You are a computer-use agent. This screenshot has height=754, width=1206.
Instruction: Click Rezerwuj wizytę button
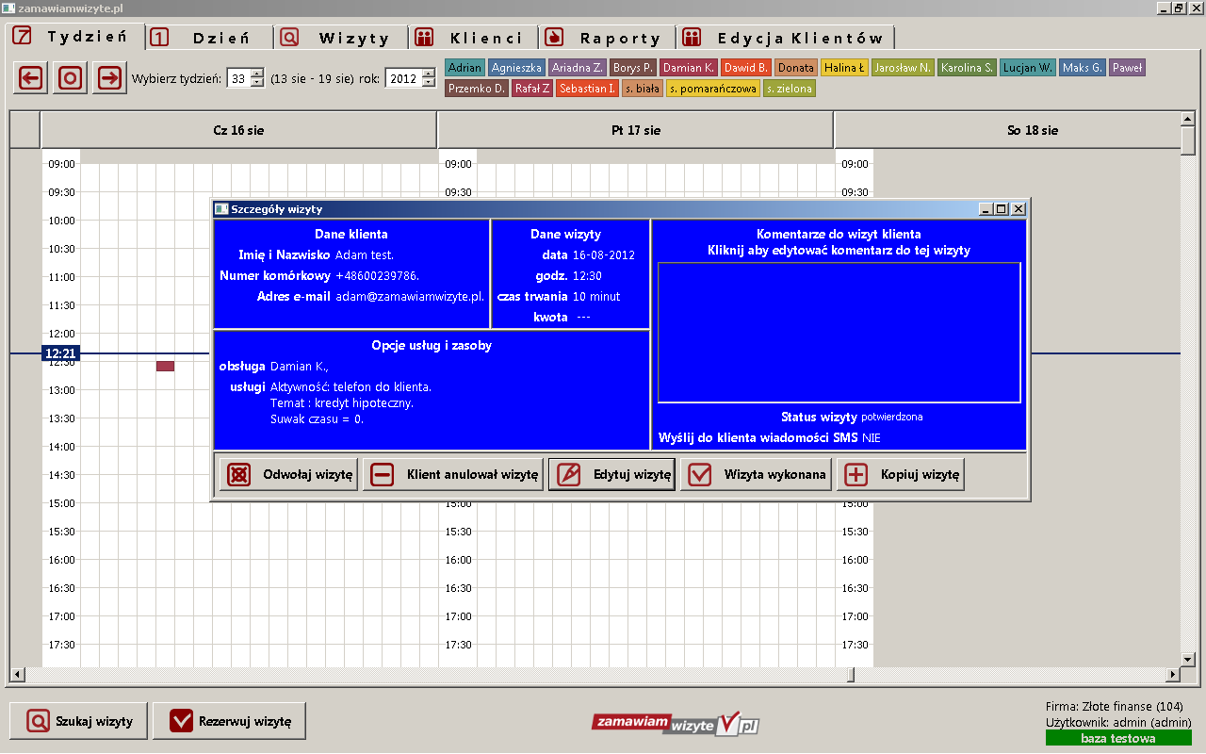229,721
